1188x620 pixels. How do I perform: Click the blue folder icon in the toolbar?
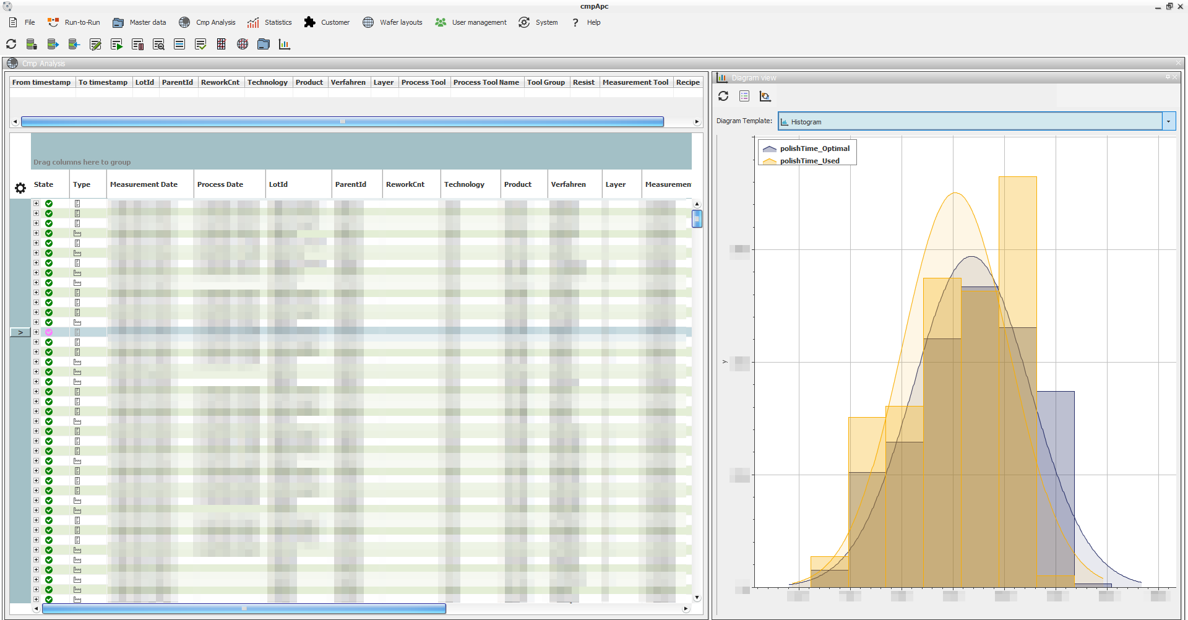(264, 44)
